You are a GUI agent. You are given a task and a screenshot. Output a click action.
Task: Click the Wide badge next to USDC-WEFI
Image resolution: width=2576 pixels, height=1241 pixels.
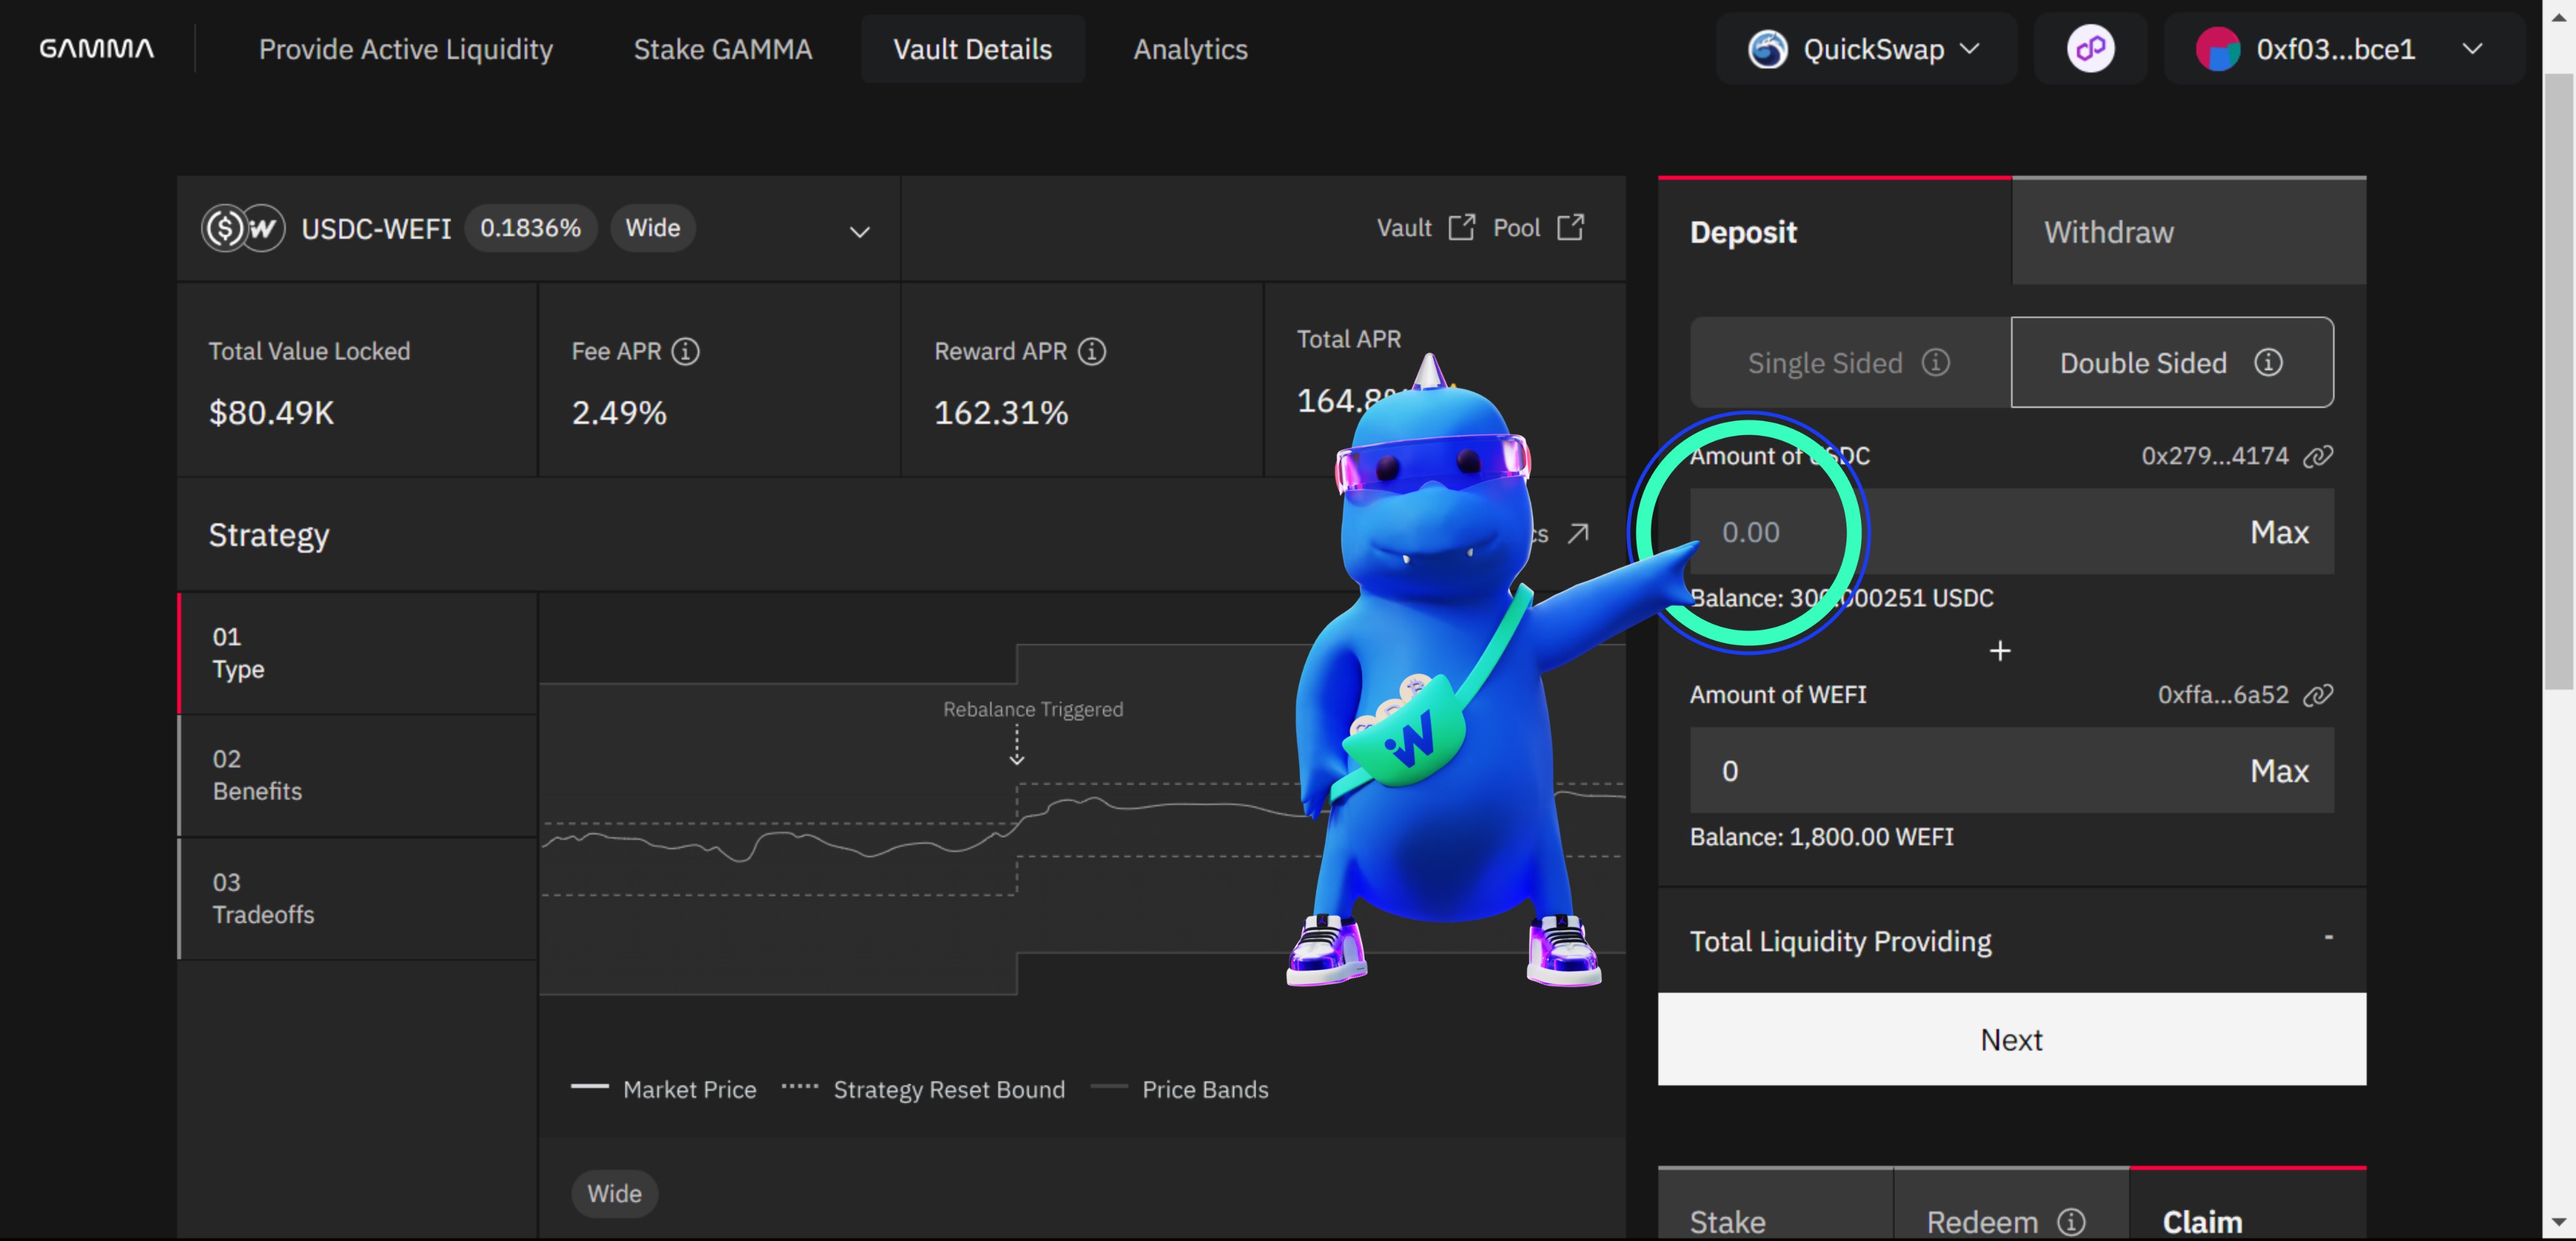click(652, 228)
